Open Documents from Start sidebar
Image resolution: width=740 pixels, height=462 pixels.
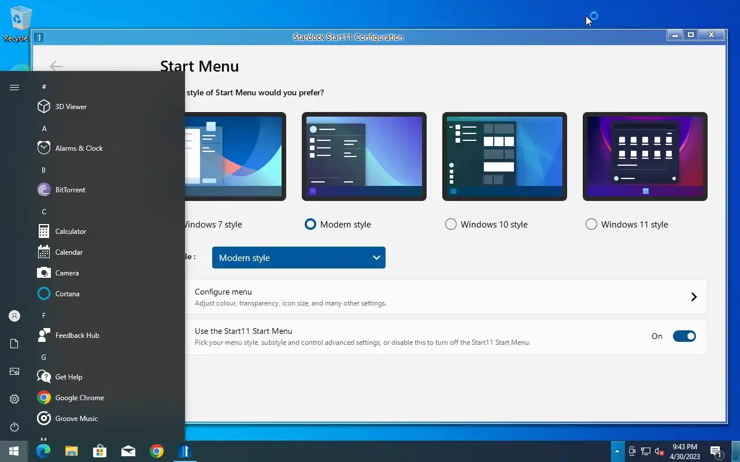[x=14, y=344]
